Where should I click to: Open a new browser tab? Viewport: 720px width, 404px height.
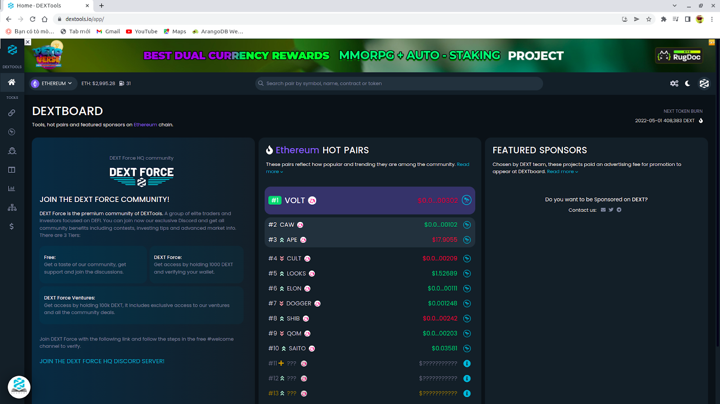coord(102,6)
